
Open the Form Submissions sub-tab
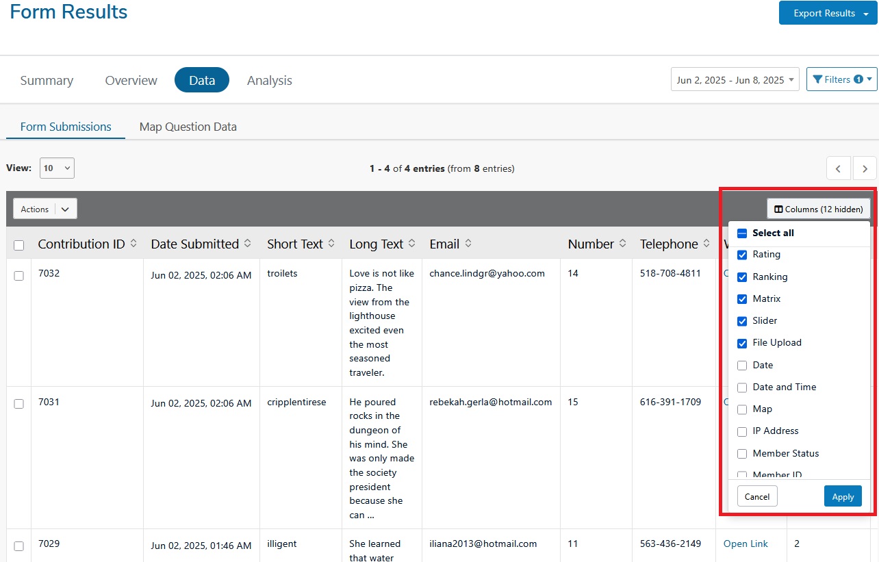pos(66,127)
